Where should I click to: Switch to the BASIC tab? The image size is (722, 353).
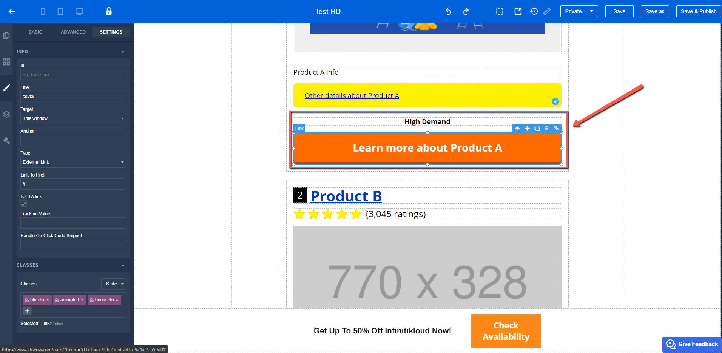point(35,32)
